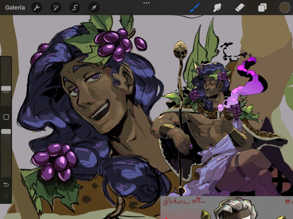The height and width of the screenshot is (219, 293).
Task: Open the Adjustments magic wand menu
Action: [x=56, y=8]
